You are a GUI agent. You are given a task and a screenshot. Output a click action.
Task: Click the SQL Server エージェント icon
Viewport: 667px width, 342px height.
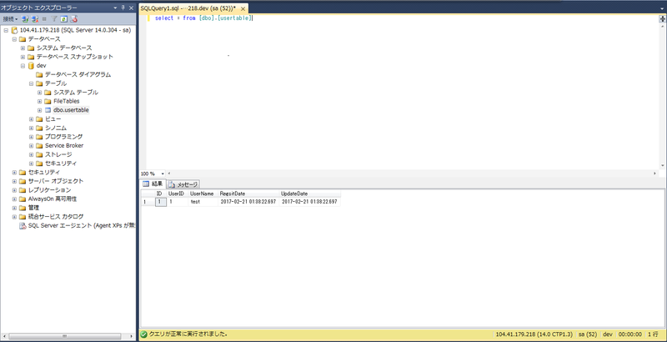(23, 226)
